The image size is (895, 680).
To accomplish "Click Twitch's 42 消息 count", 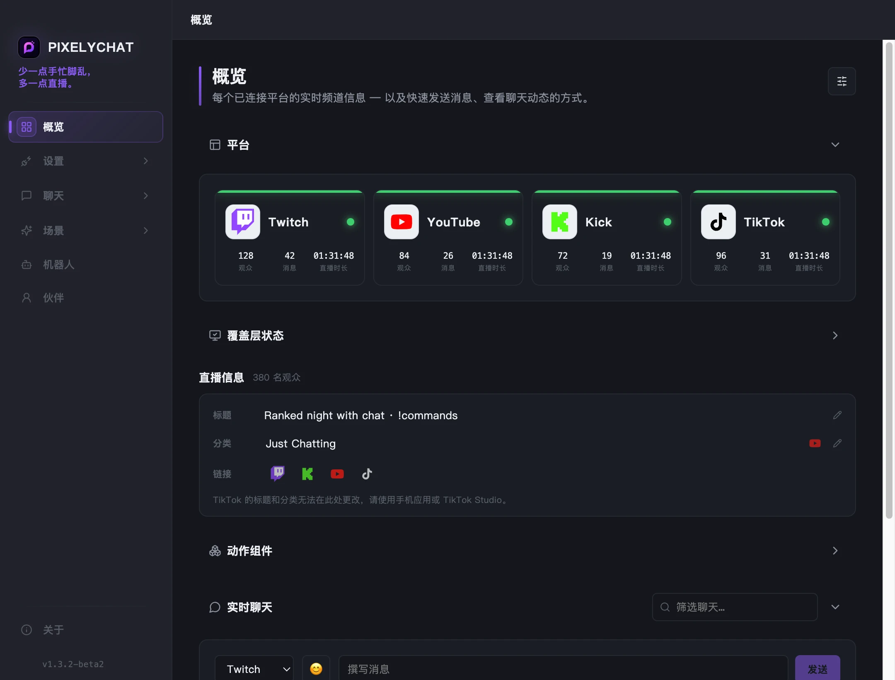I will (x=290, y=261).
